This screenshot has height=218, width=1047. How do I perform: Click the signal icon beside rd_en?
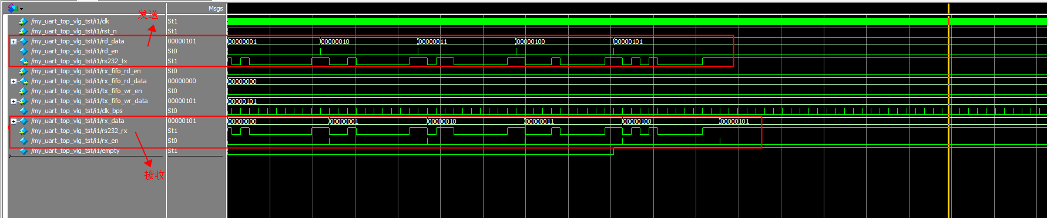(x=24, y=51)
